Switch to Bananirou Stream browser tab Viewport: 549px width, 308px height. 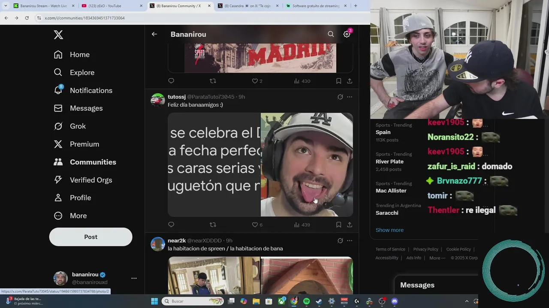click(44, 6)
